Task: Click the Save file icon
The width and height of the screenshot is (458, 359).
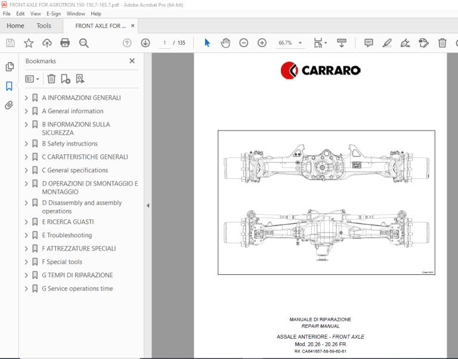Action: click(x=10, y=43)
